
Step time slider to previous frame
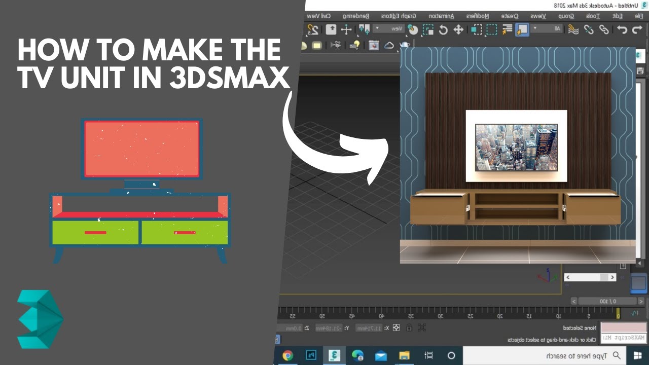coord(641,301)
